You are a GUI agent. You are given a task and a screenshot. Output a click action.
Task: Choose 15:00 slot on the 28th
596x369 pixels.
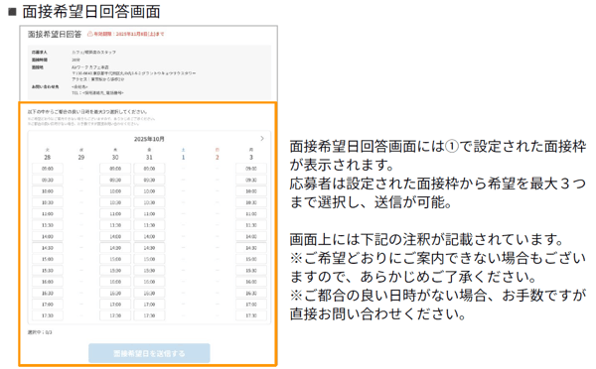point(48,259)
